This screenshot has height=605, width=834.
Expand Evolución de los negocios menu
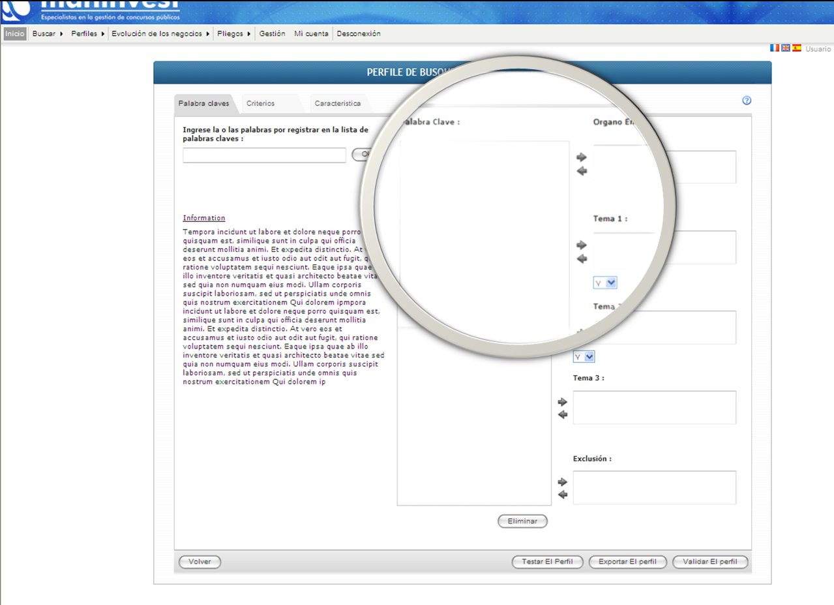[x=160, y=34]
